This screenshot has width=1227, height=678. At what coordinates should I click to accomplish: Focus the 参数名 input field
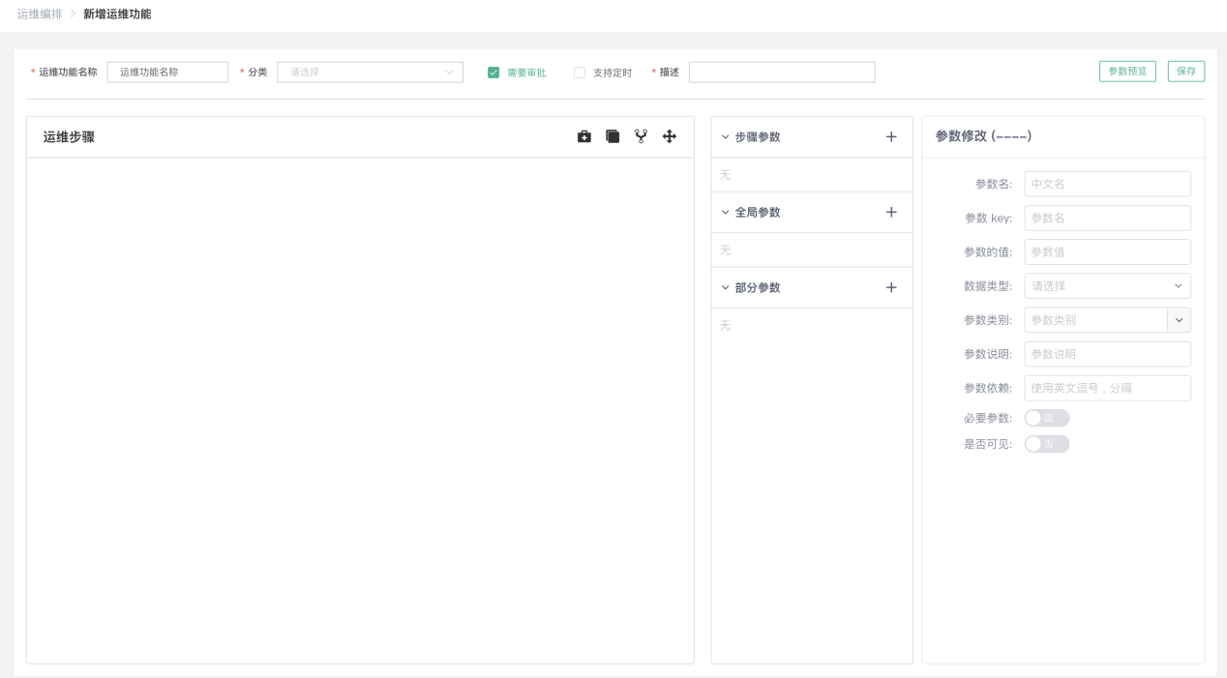(1107, 184)
